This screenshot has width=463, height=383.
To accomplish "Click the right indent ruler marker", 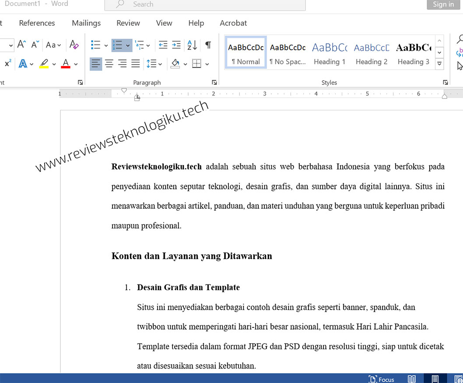I will pos(444,96).
